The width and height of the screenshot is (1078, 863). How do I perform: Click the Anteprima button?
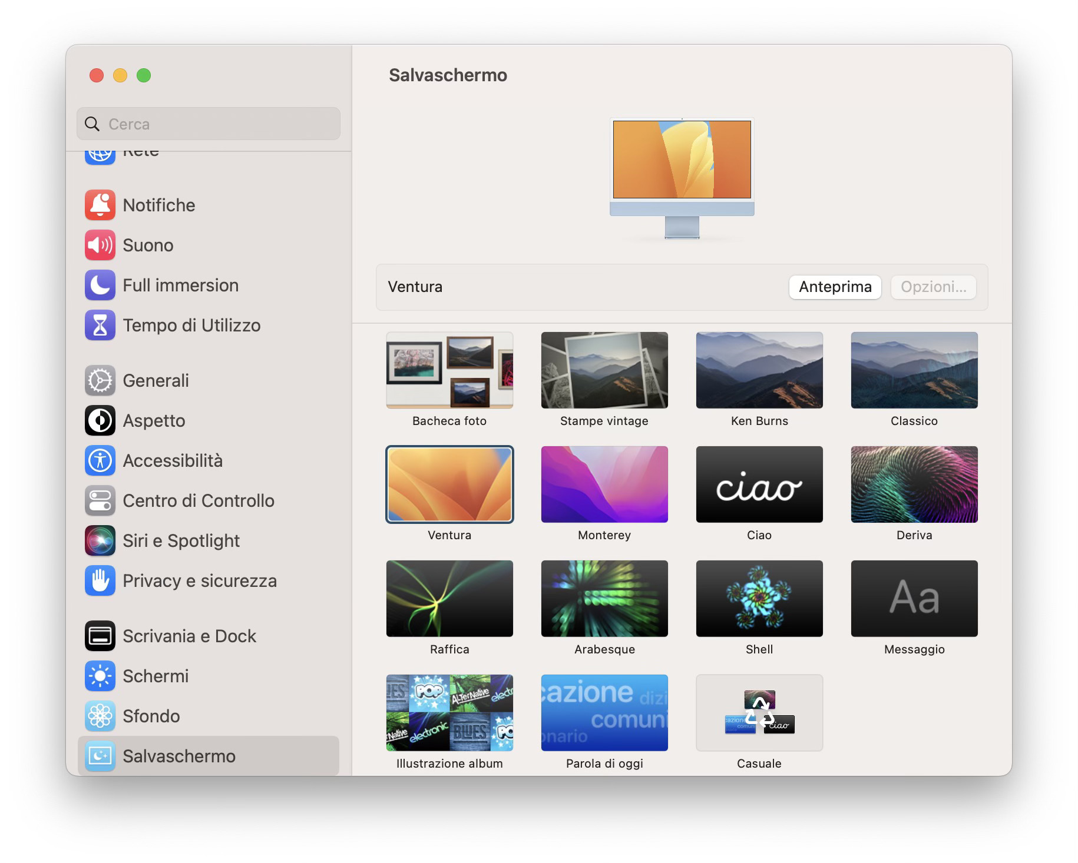tap(835, 287)
